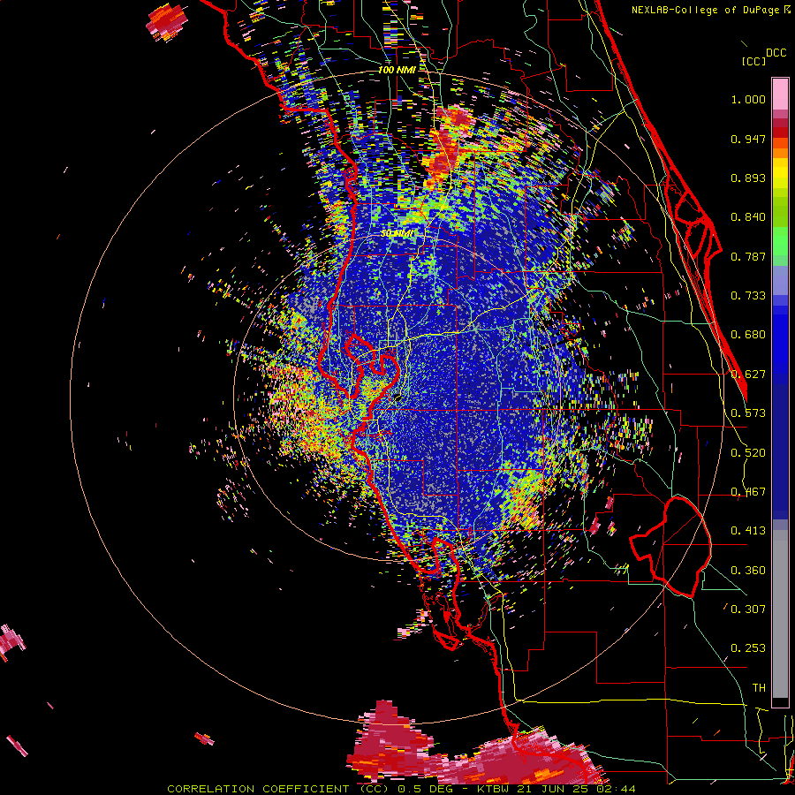Click the 0.840 legend value
Image resolution: width=795 pixels, height=795 pixels.
tap(748, 217)
